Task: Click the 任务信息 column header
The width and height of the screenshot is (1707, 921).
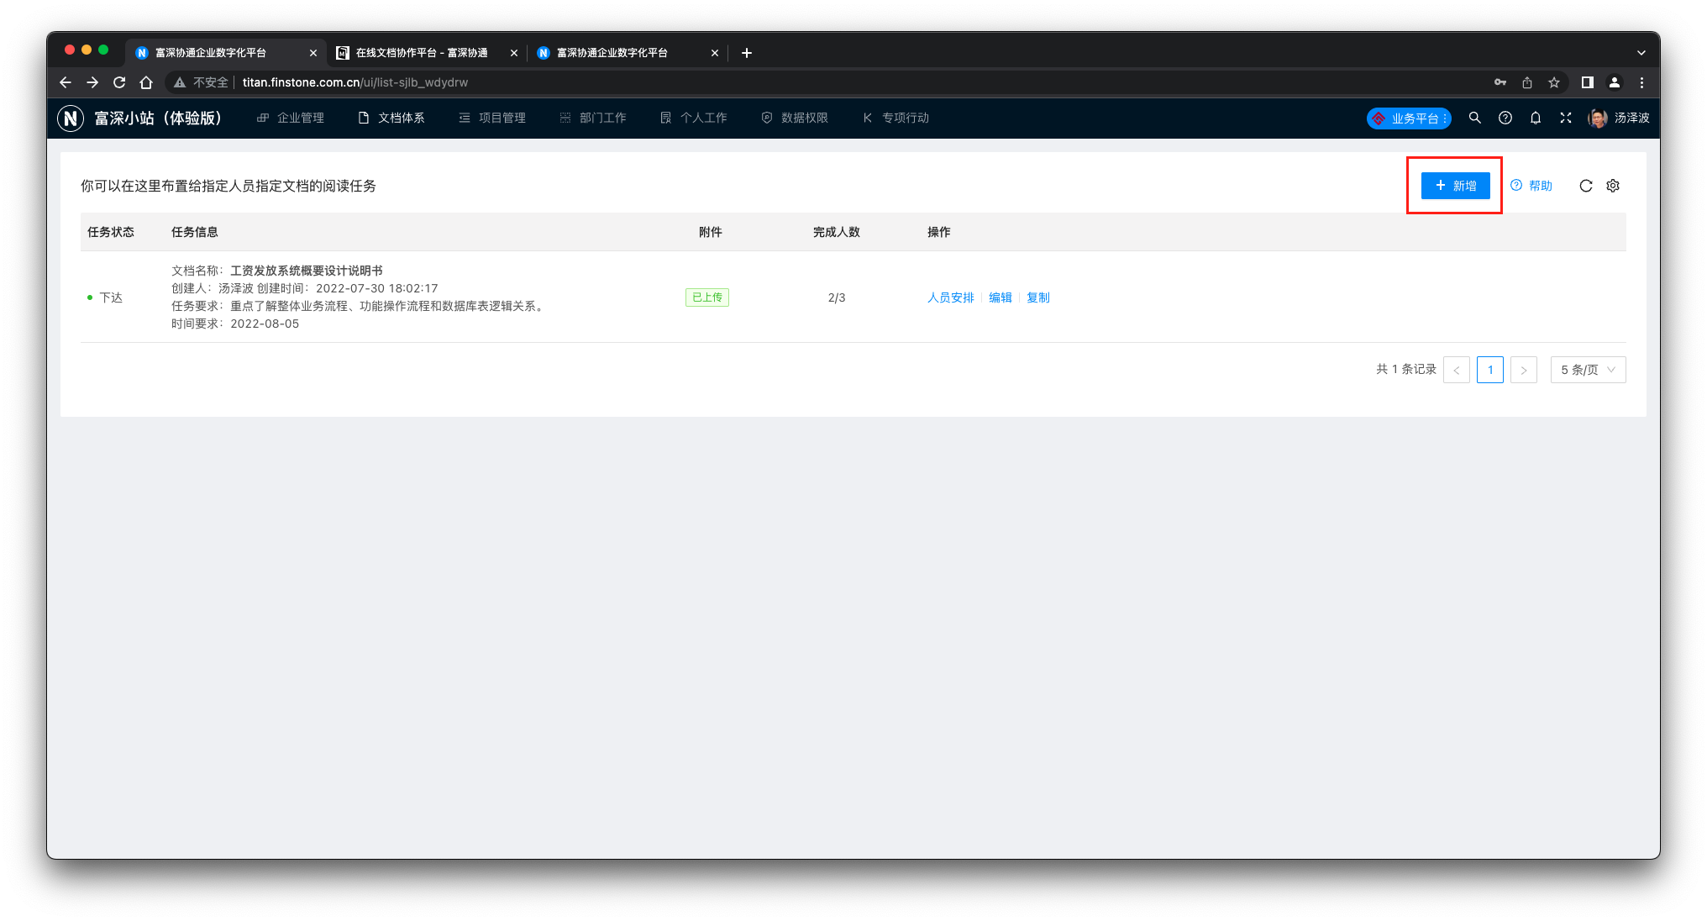Action: pos(195,232)
